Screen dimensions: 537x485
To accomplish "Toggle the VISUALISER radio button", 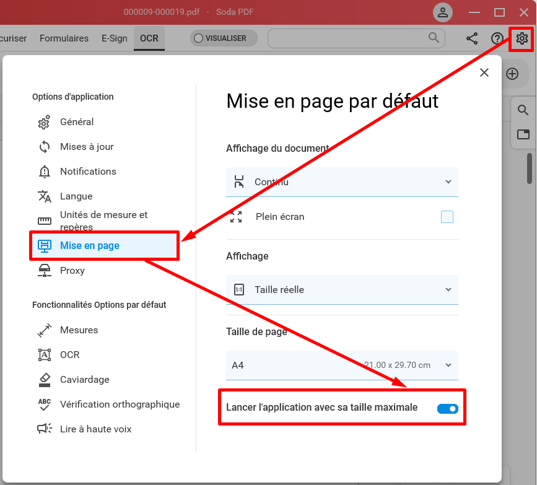I will (x=198, y=38).
